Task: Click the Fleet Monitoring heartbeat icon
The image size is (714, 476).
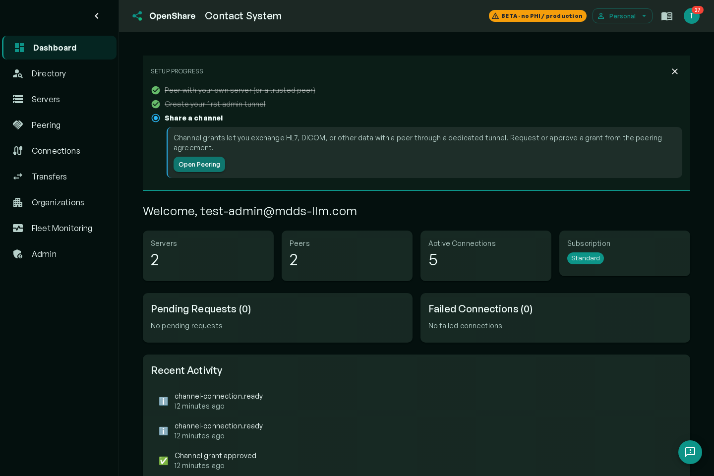Action: [18, 228]
